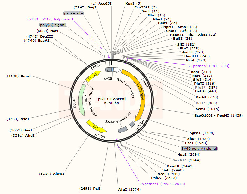Viewport: 247px width, 194px height.
Task: Click the gray pause site label
Action: tap(73, 13)
